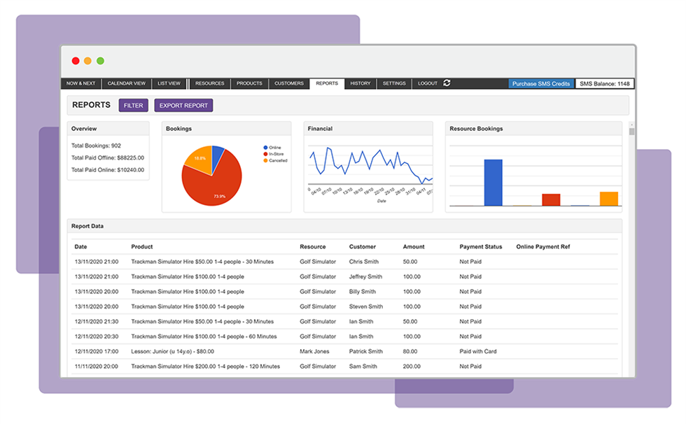This screenshot has height=424, width=686.
Task: Click the orange Cancelled legend marker
Action: [265, 160]
